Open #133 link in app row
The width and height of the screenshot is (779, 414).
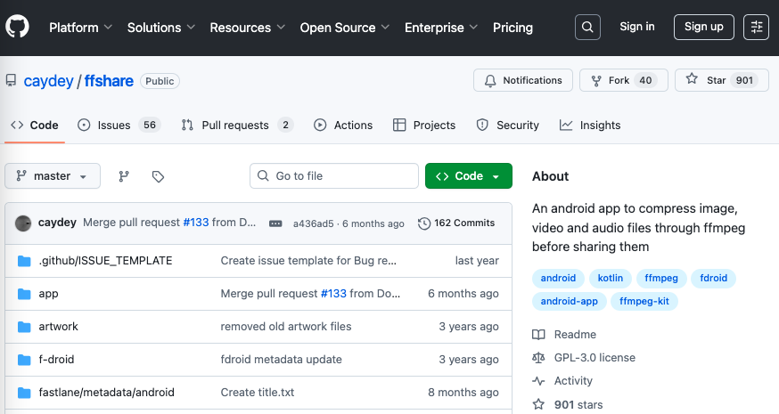(x=333, y=294)
